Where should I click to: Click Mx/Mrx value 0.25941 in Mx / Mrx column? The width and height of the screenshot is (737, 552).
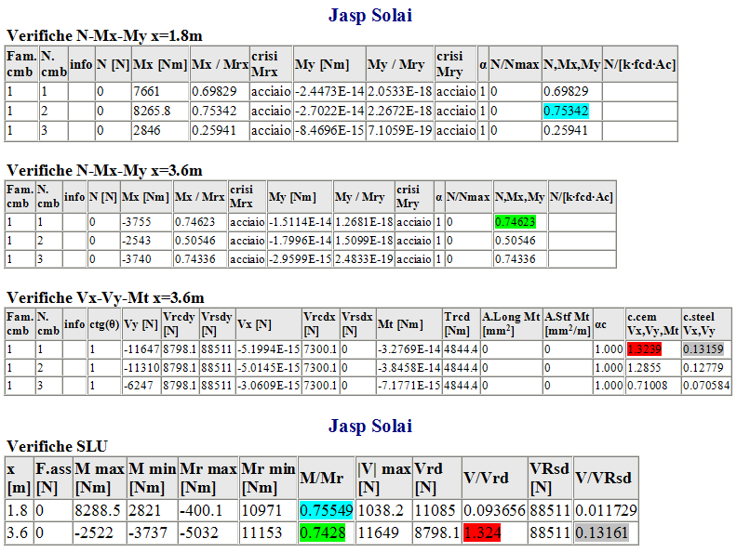click(x=214, y=130)
